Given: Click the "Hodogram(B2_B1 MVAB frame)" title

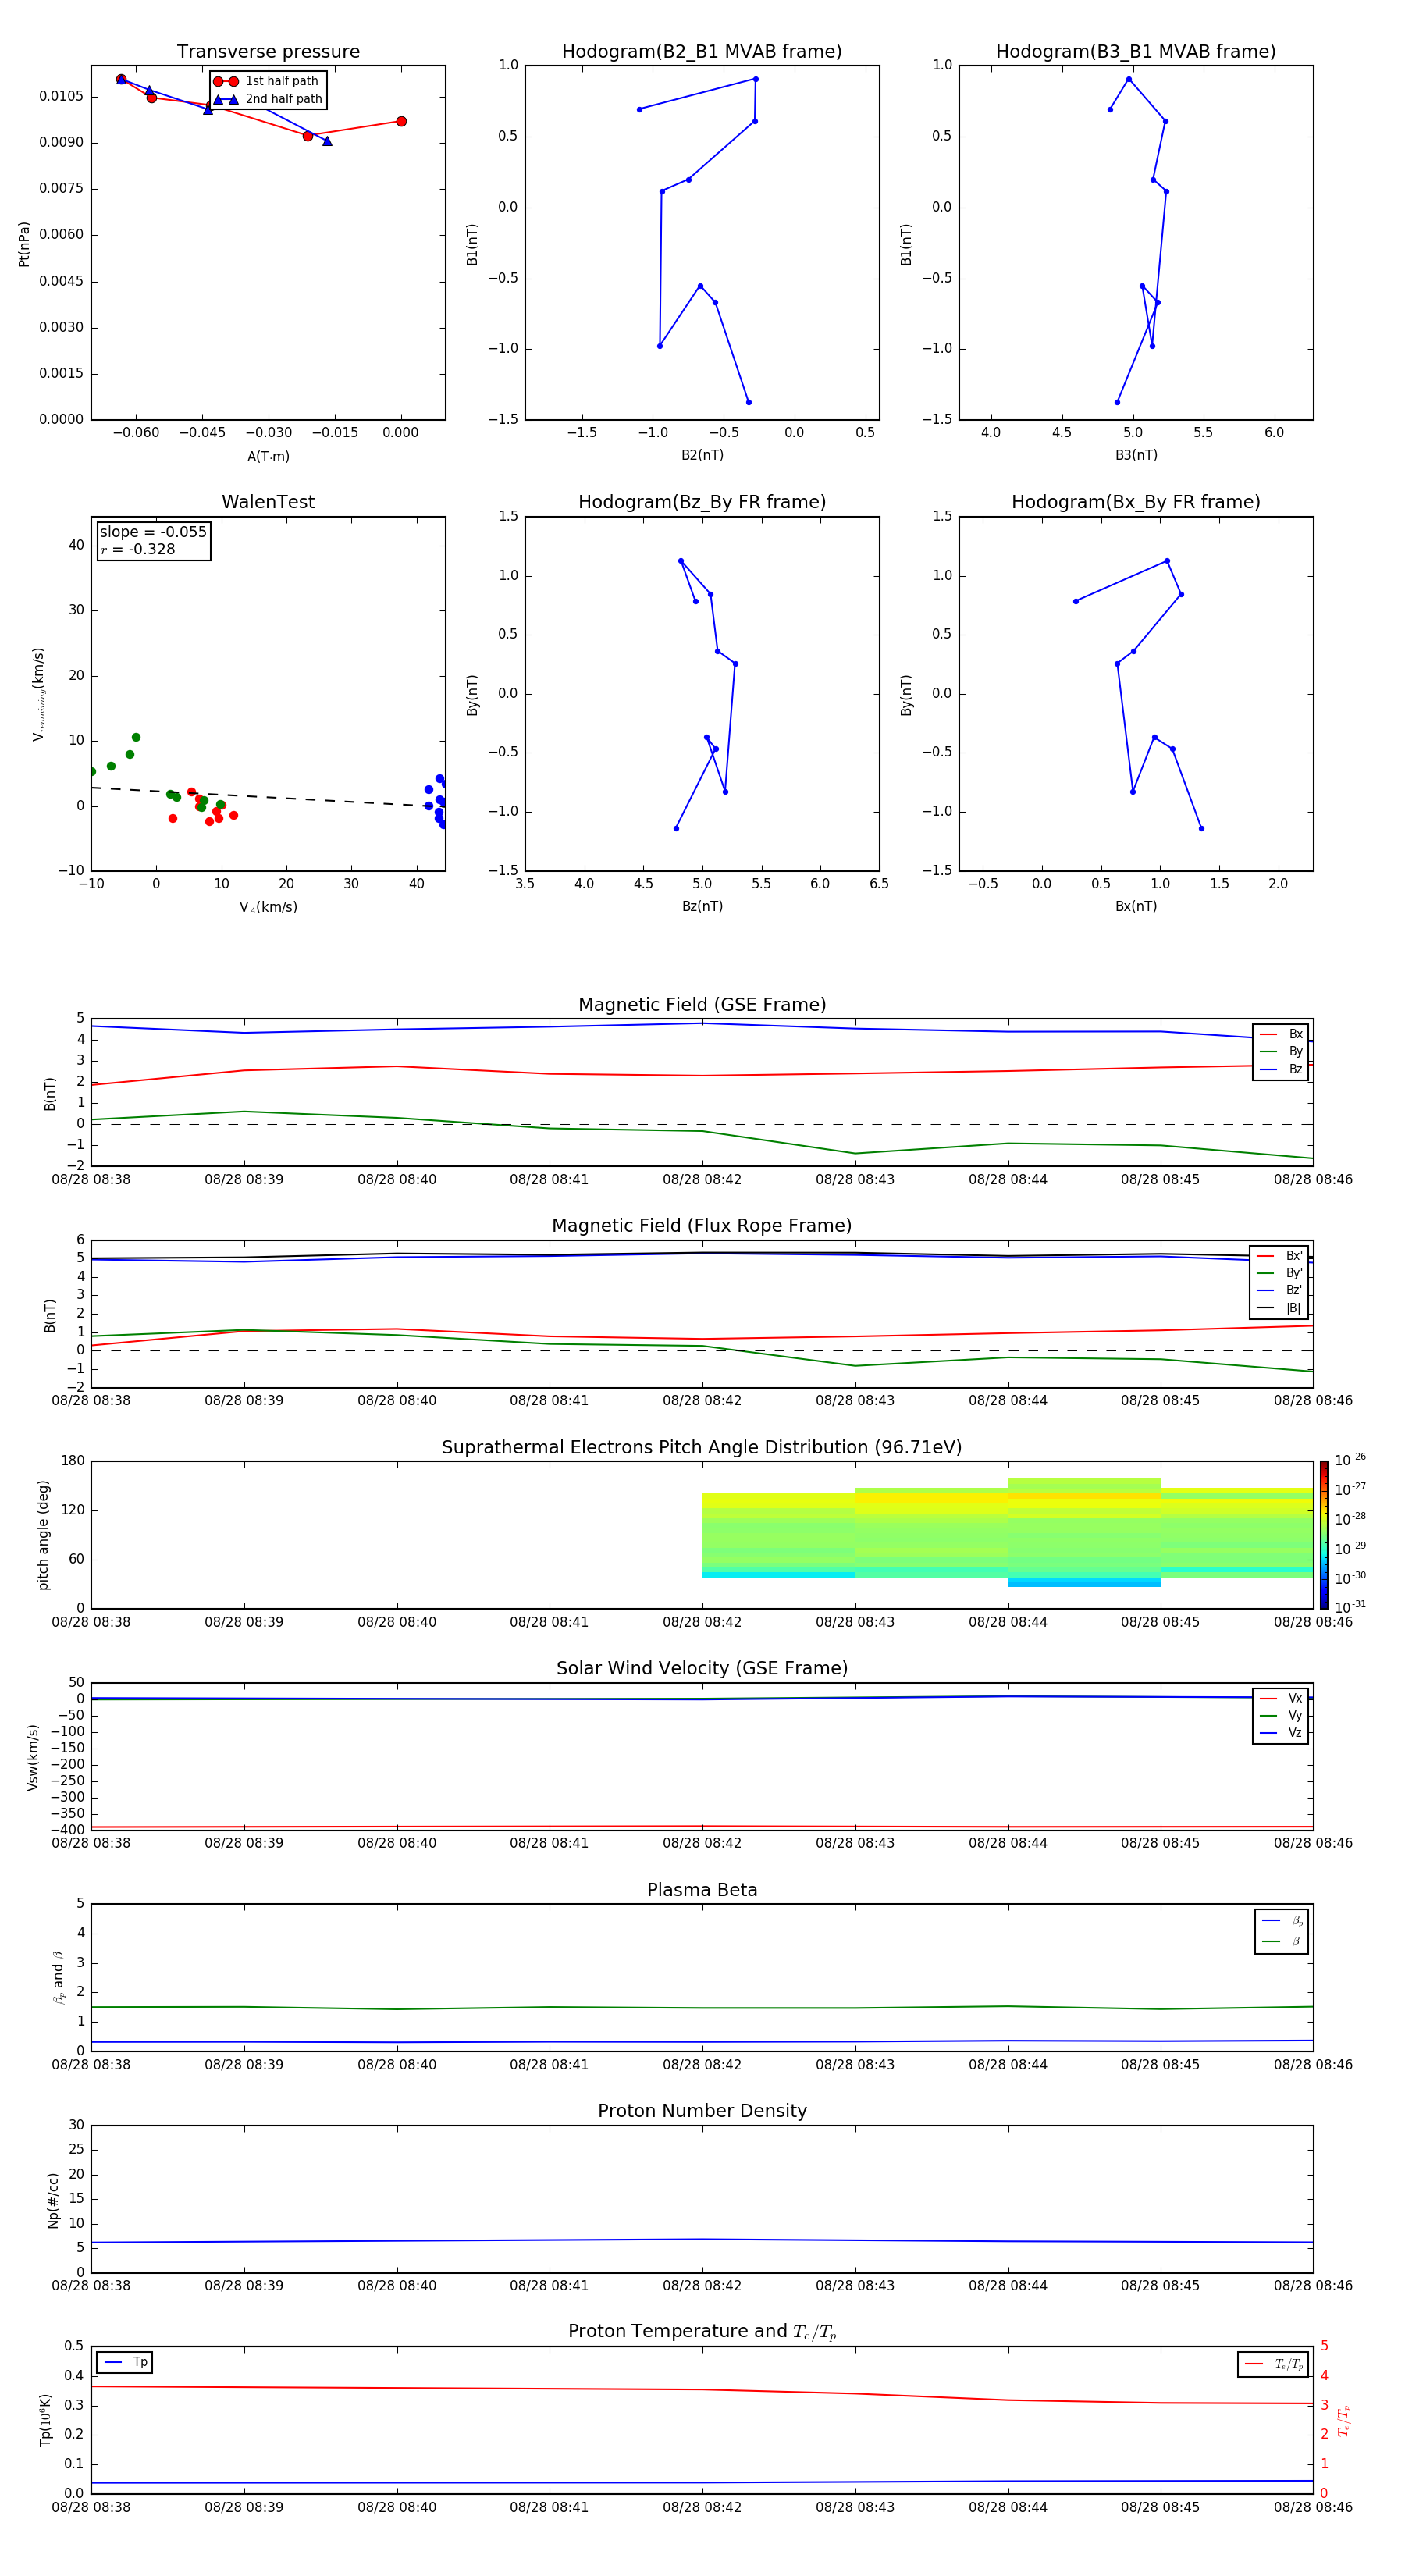Looking at the screenshot, I should (702, 52).
